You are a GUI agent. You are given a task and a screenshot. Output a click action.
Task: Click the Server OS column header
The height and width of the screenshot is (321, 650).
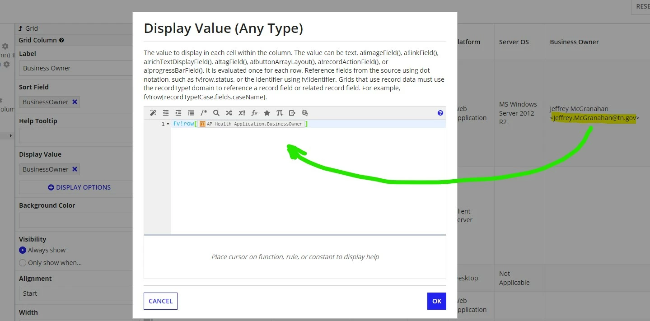514,42
